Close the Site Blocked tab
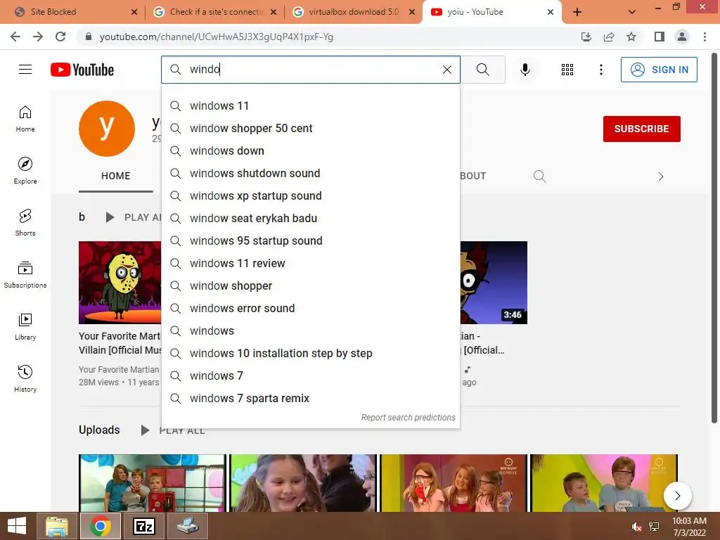This screenshot has width=720, height=540. [134, 12]
